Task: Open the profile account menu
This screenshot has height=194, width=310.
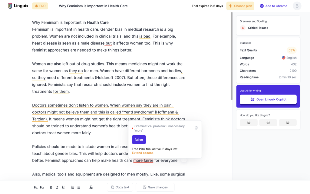Action: click(x=297, y=6)
